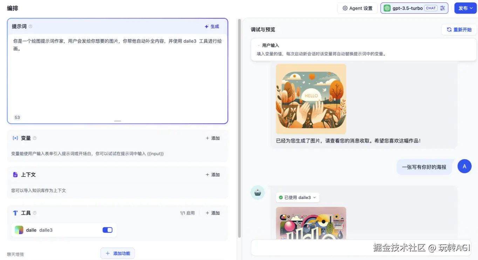Viewport: 478px width, 260px height.
Task: Click the 变量 help question icon
Action: (x=35, y=138)
